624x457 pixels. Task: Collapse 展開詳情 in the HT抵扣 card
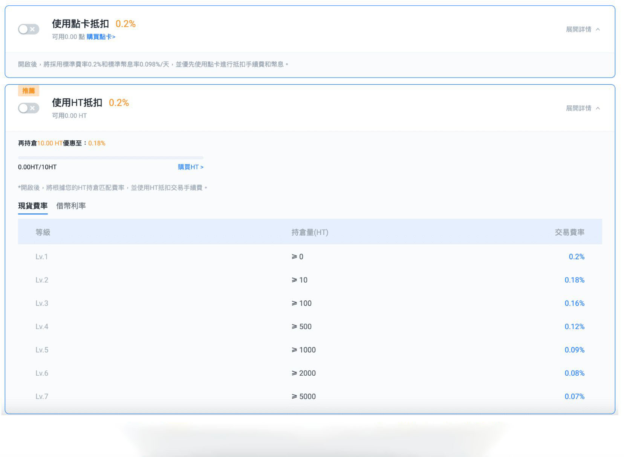583,108
